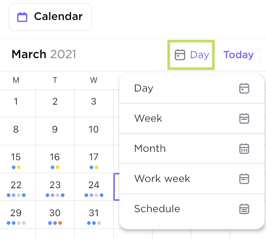Click the Month view icon
Screen dimensions: 266x239
tap(244, 149)
